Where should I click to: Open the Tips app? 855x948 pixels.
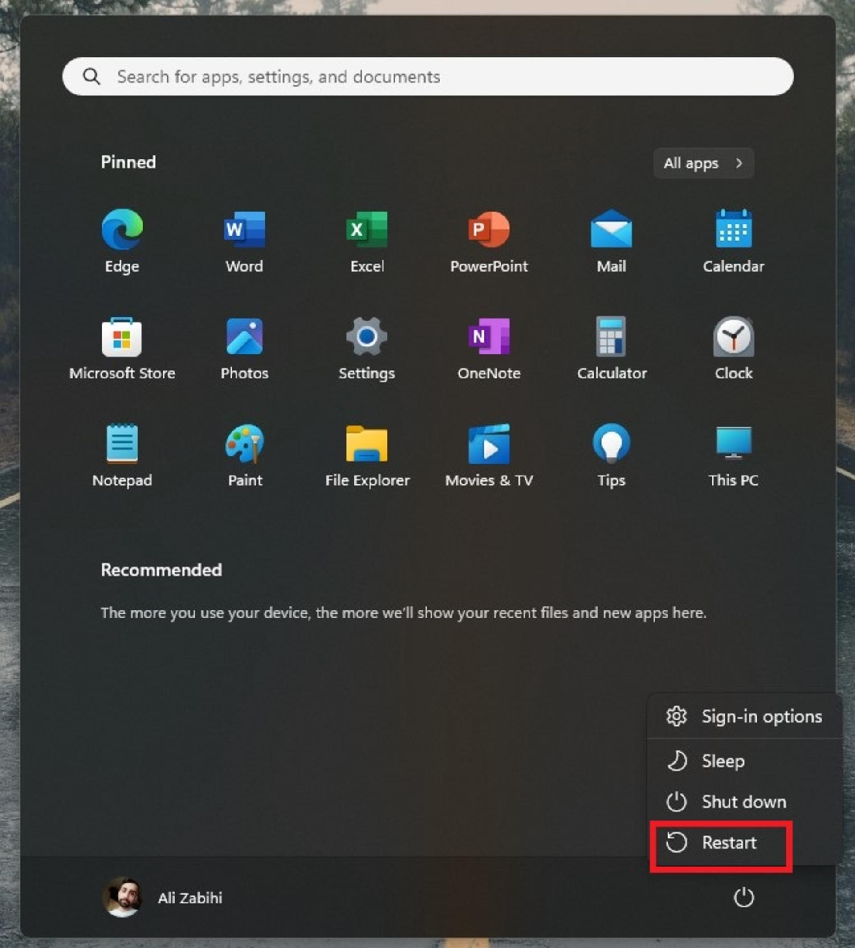click(611, 456)
